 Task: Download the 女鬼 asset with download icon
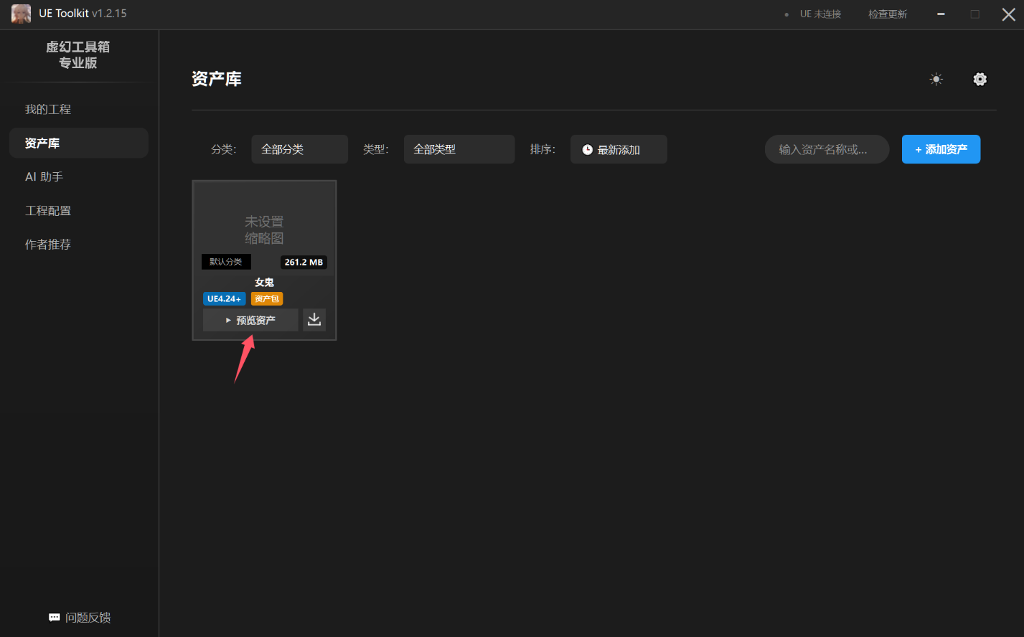[x=314, y=320]
